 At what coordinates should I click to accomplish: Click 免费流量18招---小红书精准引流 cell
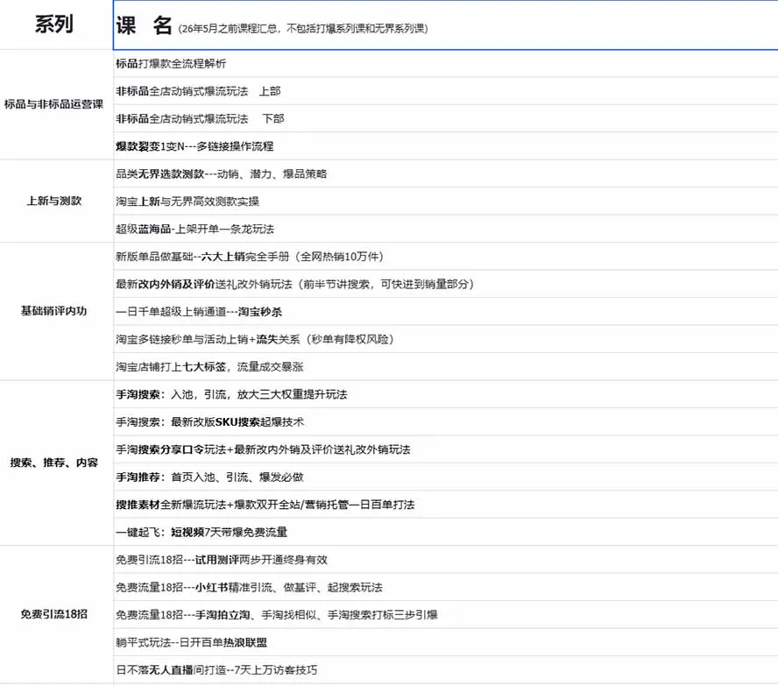click(446, 587)
